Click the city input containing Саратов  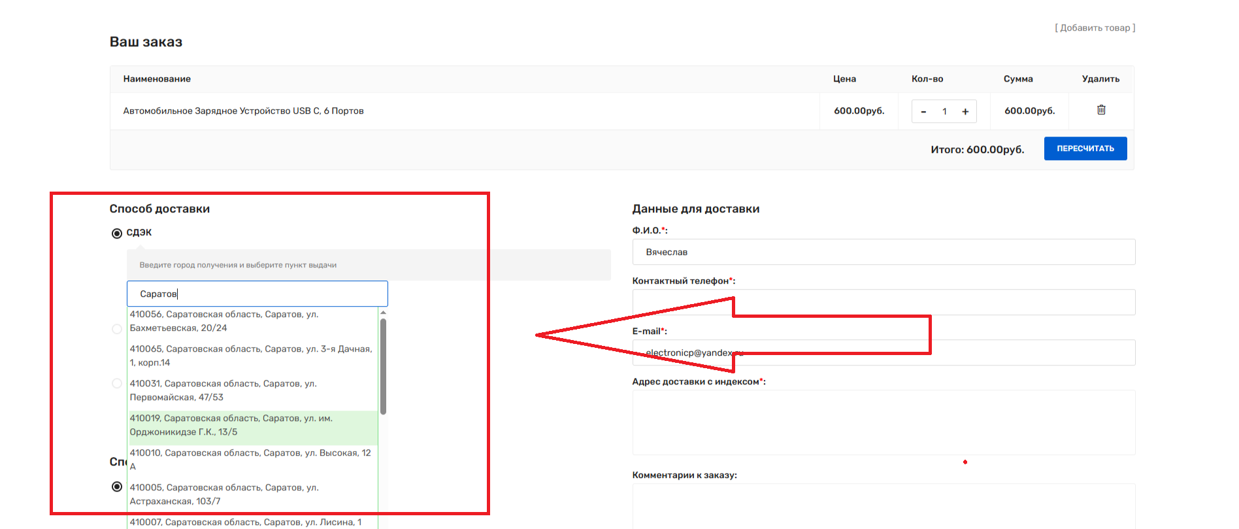click(257, 294)
